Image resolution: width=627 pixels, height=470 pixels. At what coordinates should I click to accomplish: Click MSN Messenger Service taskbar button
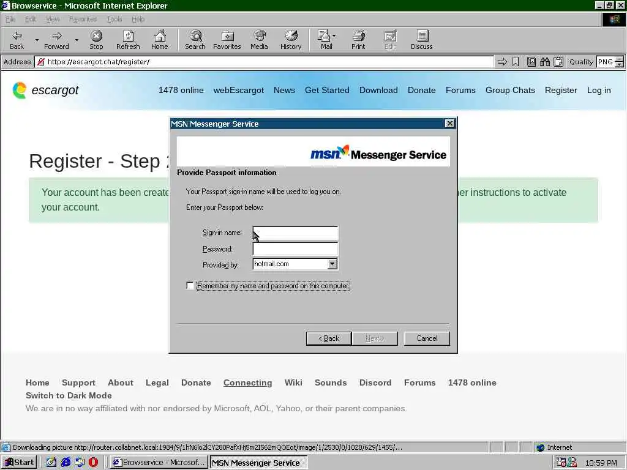click(258, 462)
